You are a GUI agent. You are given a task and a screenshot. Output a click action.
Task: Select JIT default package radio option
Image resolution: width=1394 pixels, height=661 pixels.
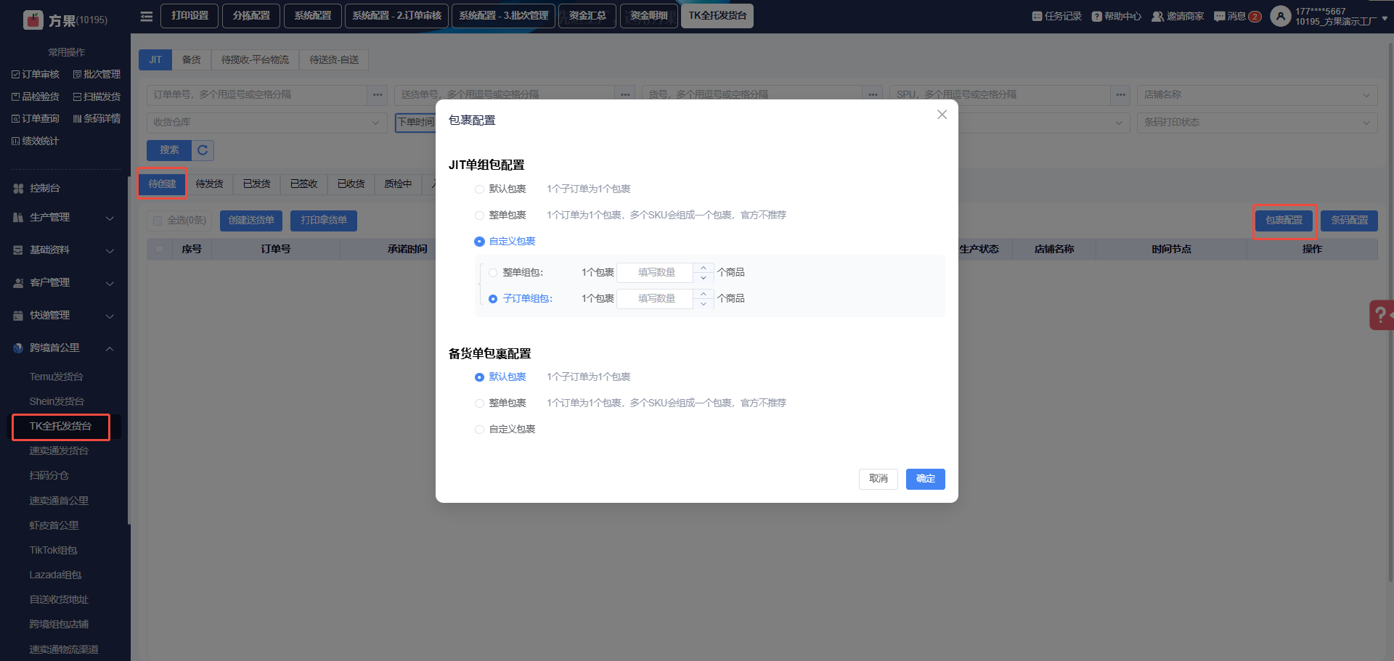(x=479, y=189)
